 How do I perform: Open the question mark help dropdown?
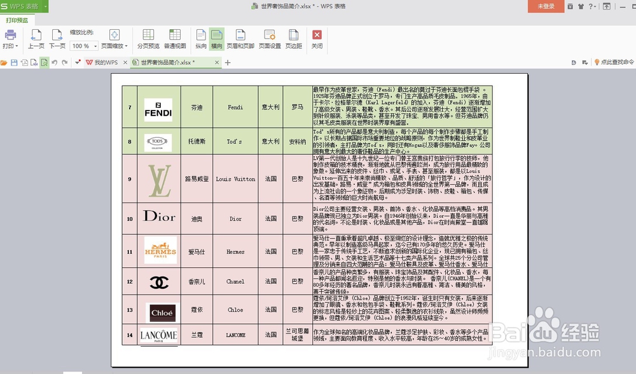click(x=593, y=6)
